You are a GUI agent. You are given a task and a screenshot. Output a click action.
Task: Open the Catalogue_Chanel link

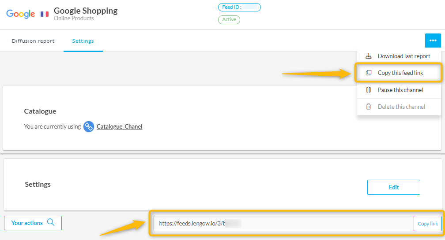tap(119, 127)
